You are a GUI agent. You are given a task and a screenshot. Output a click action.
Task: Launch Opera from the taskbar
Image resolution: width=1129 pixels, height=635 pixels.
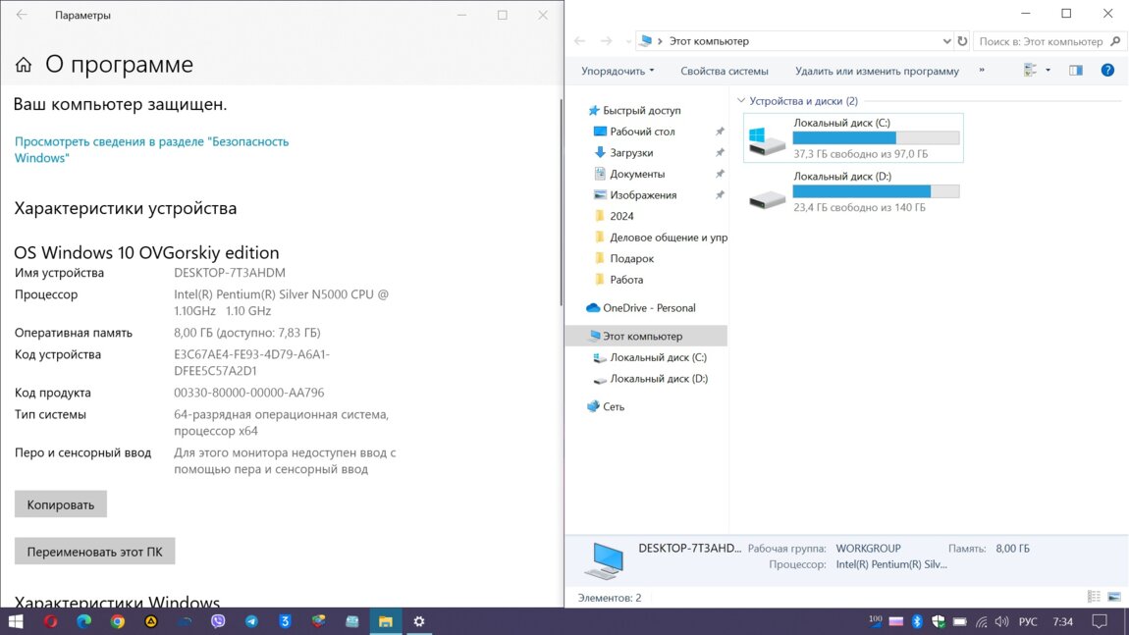pyautogui.click(x=50, y=621)
